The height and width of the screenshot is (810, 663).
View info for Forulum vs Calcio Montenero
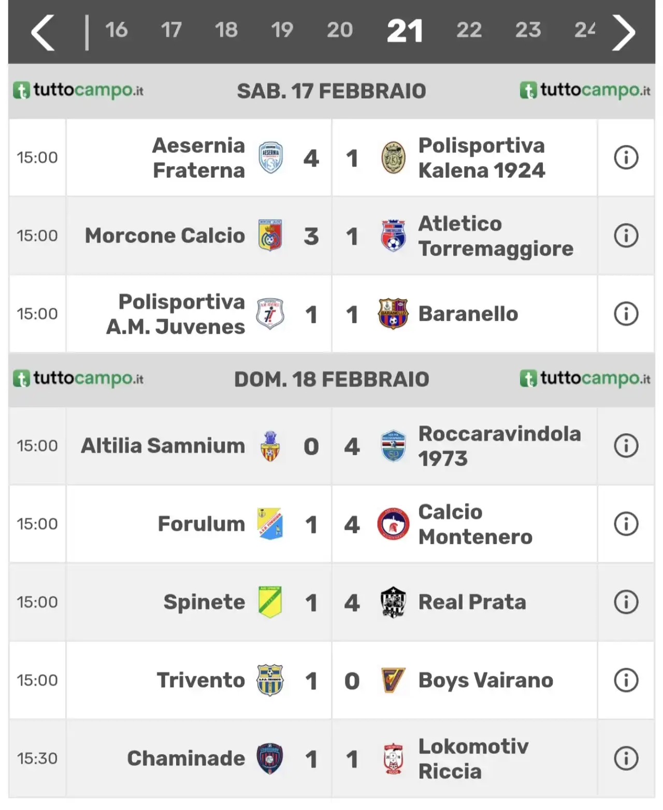click(626, 524)
